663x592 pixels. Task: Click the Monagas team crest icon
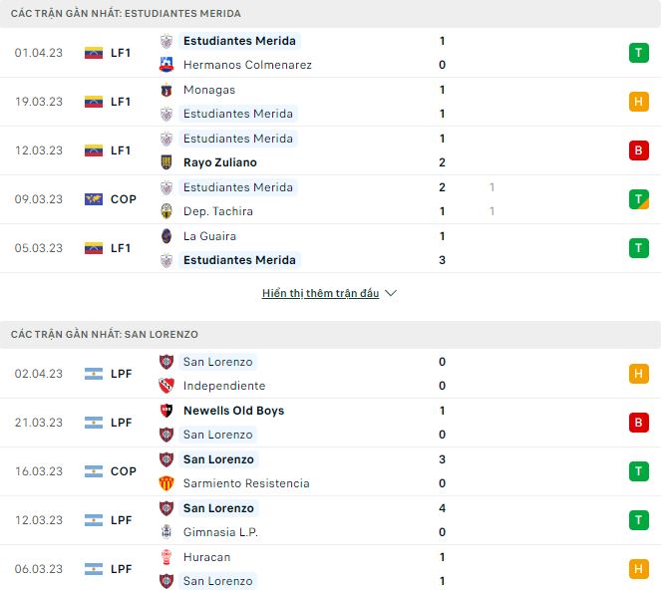(166, 90)
